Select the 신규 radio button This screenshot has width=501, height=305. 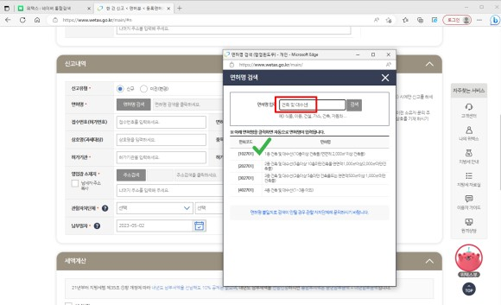[x=120, y=89]
